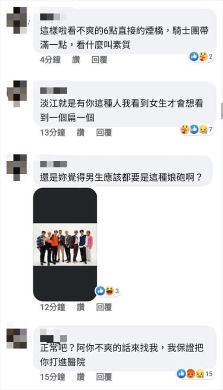Click 讚 under the 12分鐘 photo comment
223x390 pixels.
81,307
